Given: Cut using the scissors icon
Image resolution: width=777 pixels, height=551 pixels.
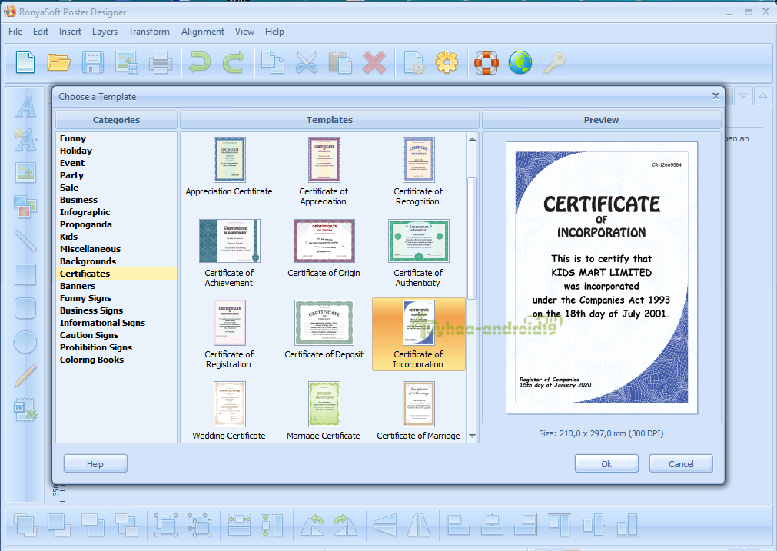Looking at the screenshot, I should [x=306, y=63].
